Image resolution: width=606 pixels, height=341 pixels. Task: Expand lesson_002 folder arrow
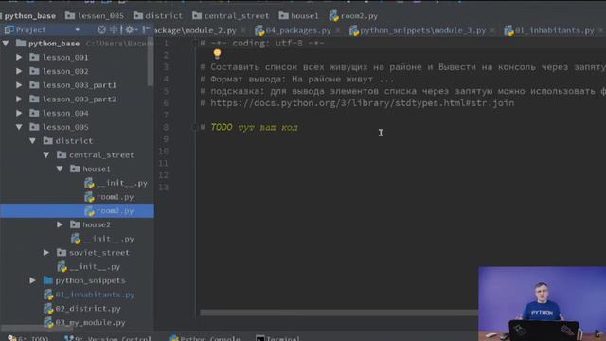(x=19, y=71)
